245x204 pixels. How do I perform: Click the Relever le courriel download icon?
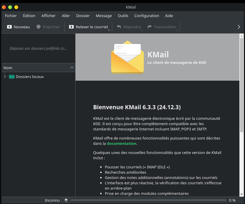[x=71, y=27]
